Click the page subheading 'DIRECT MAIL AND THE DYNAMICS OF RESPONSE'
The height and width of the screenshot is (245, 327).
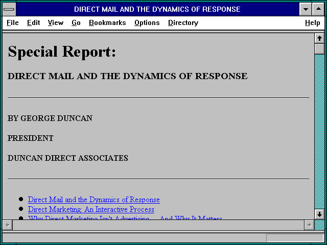point(127,76)
